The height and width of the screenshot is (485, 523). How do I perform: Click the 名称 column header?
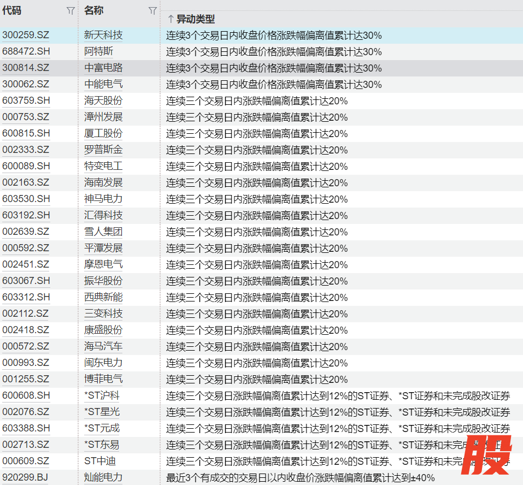tap(93, 11)
